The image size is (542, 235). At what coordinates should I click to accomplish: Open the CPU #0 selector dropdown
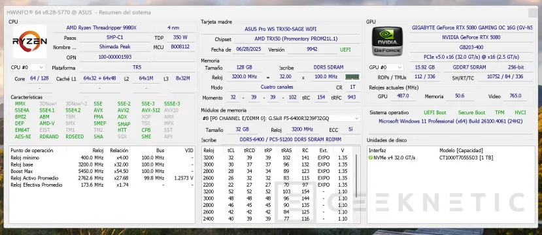coord(27,67)
